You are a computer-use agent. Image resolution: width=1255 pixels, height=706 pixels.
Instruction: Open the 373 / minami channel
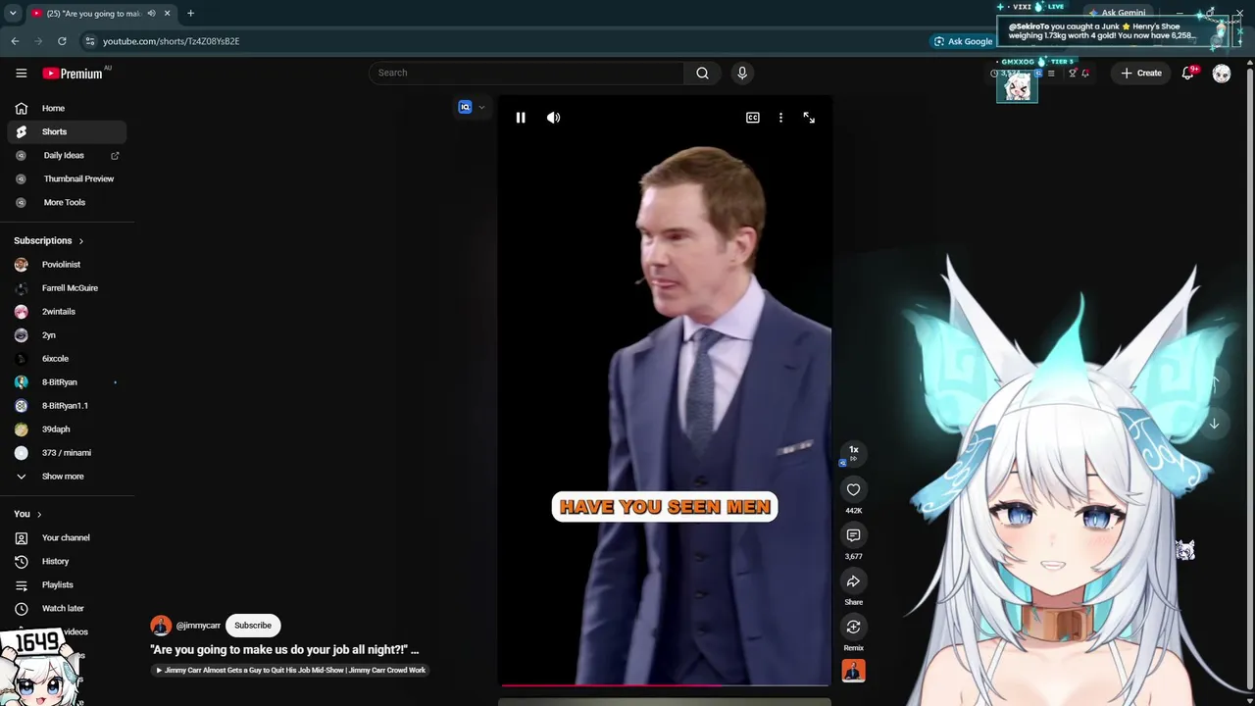click(67, 453)
